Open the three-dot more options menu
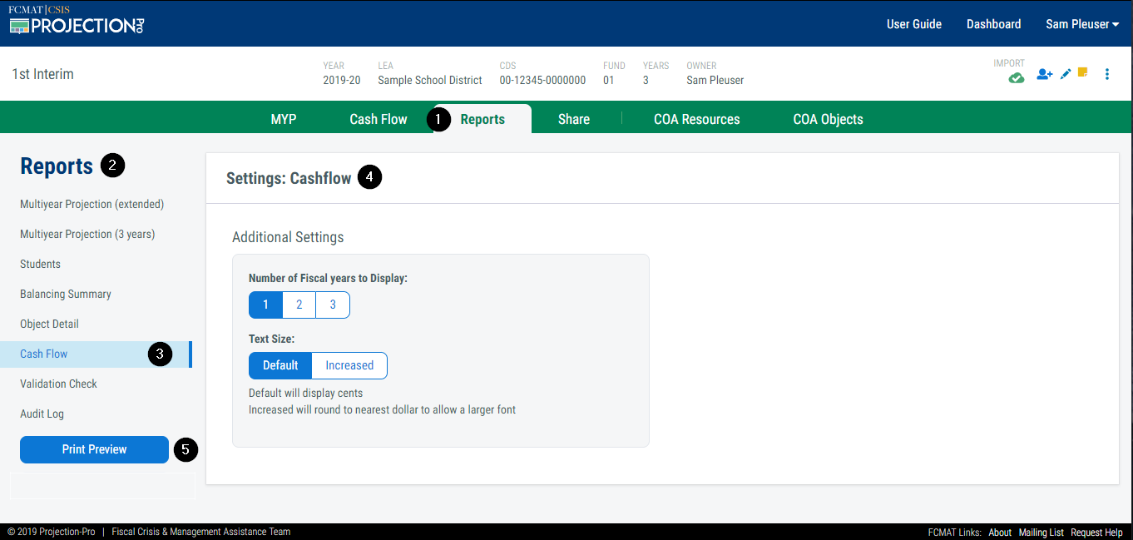Image resolution: width=1133 pixels, height=540 pixels. pos(1107,74)
